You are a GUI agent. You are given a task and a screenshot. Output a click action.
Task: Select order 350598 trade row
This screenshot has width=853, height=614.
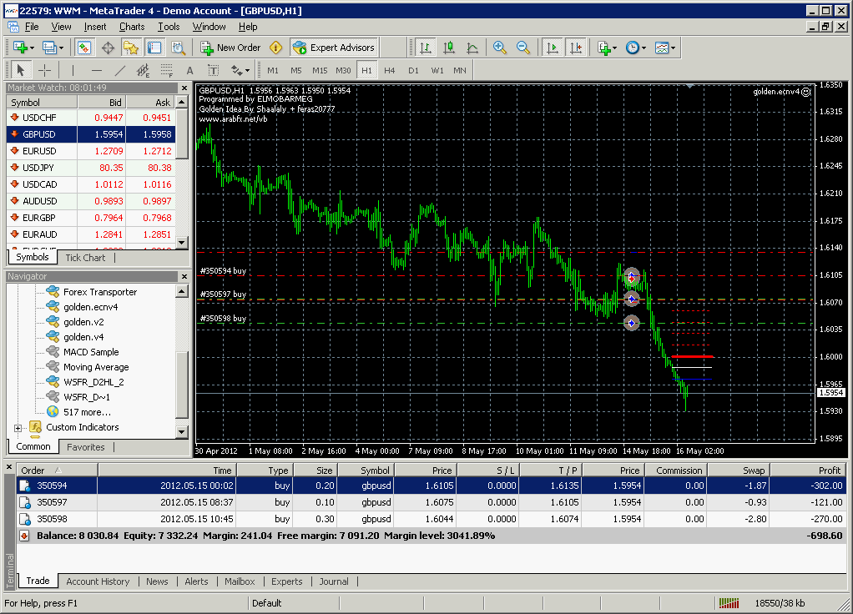[432, 520]
